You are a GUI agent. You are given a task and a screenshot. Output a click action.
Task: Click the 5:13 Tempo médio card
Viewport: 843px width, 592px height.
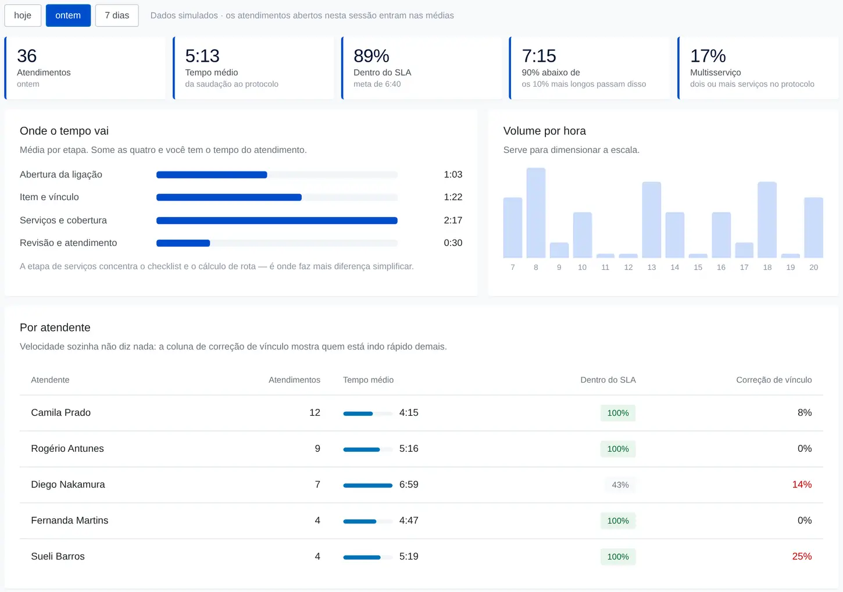point(253,68)
